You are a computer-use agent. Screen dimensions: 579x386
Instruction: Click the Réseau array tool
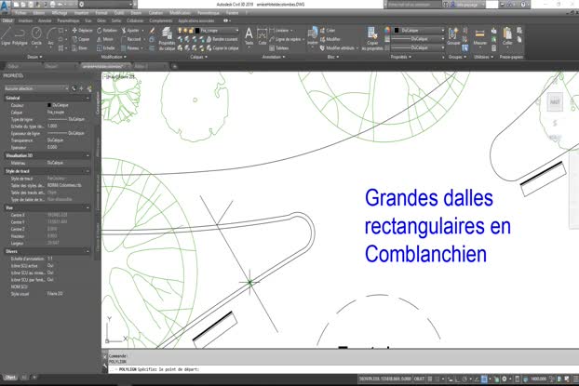pyautogui.click(x=130, y=48)
